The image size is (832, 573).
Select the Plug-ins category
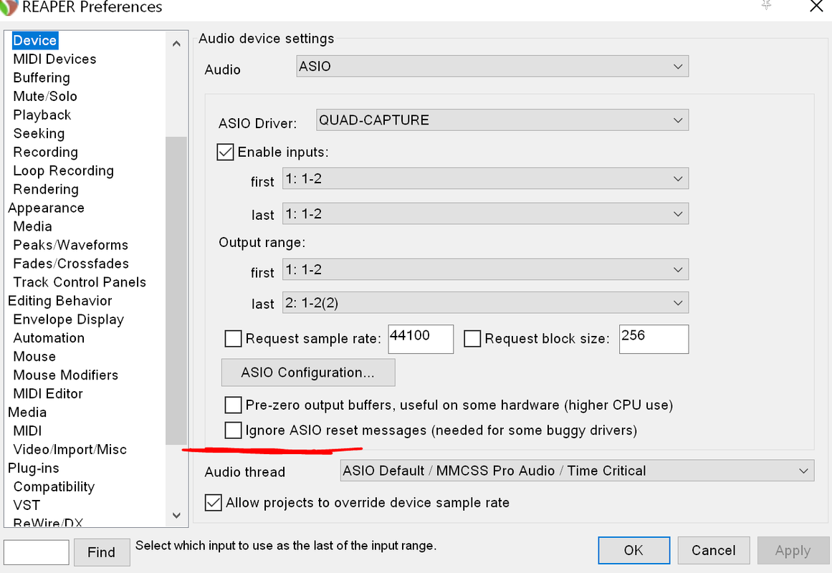click(34, 468)
